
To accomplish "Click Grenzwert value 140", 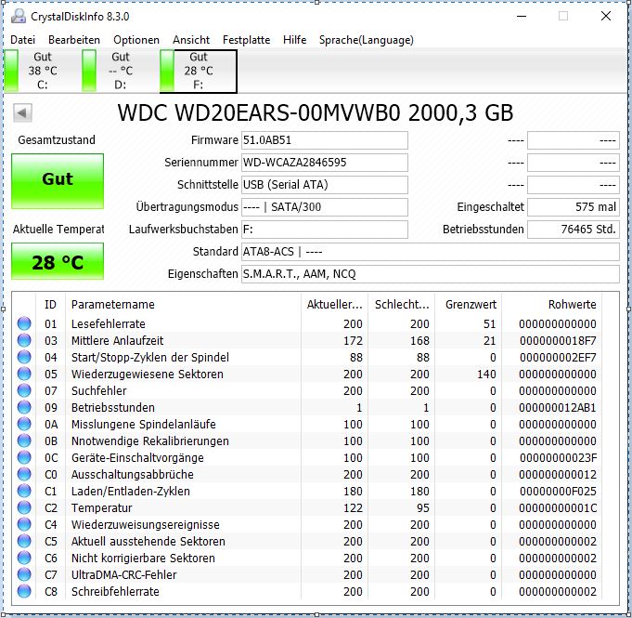I will (486, 375).
